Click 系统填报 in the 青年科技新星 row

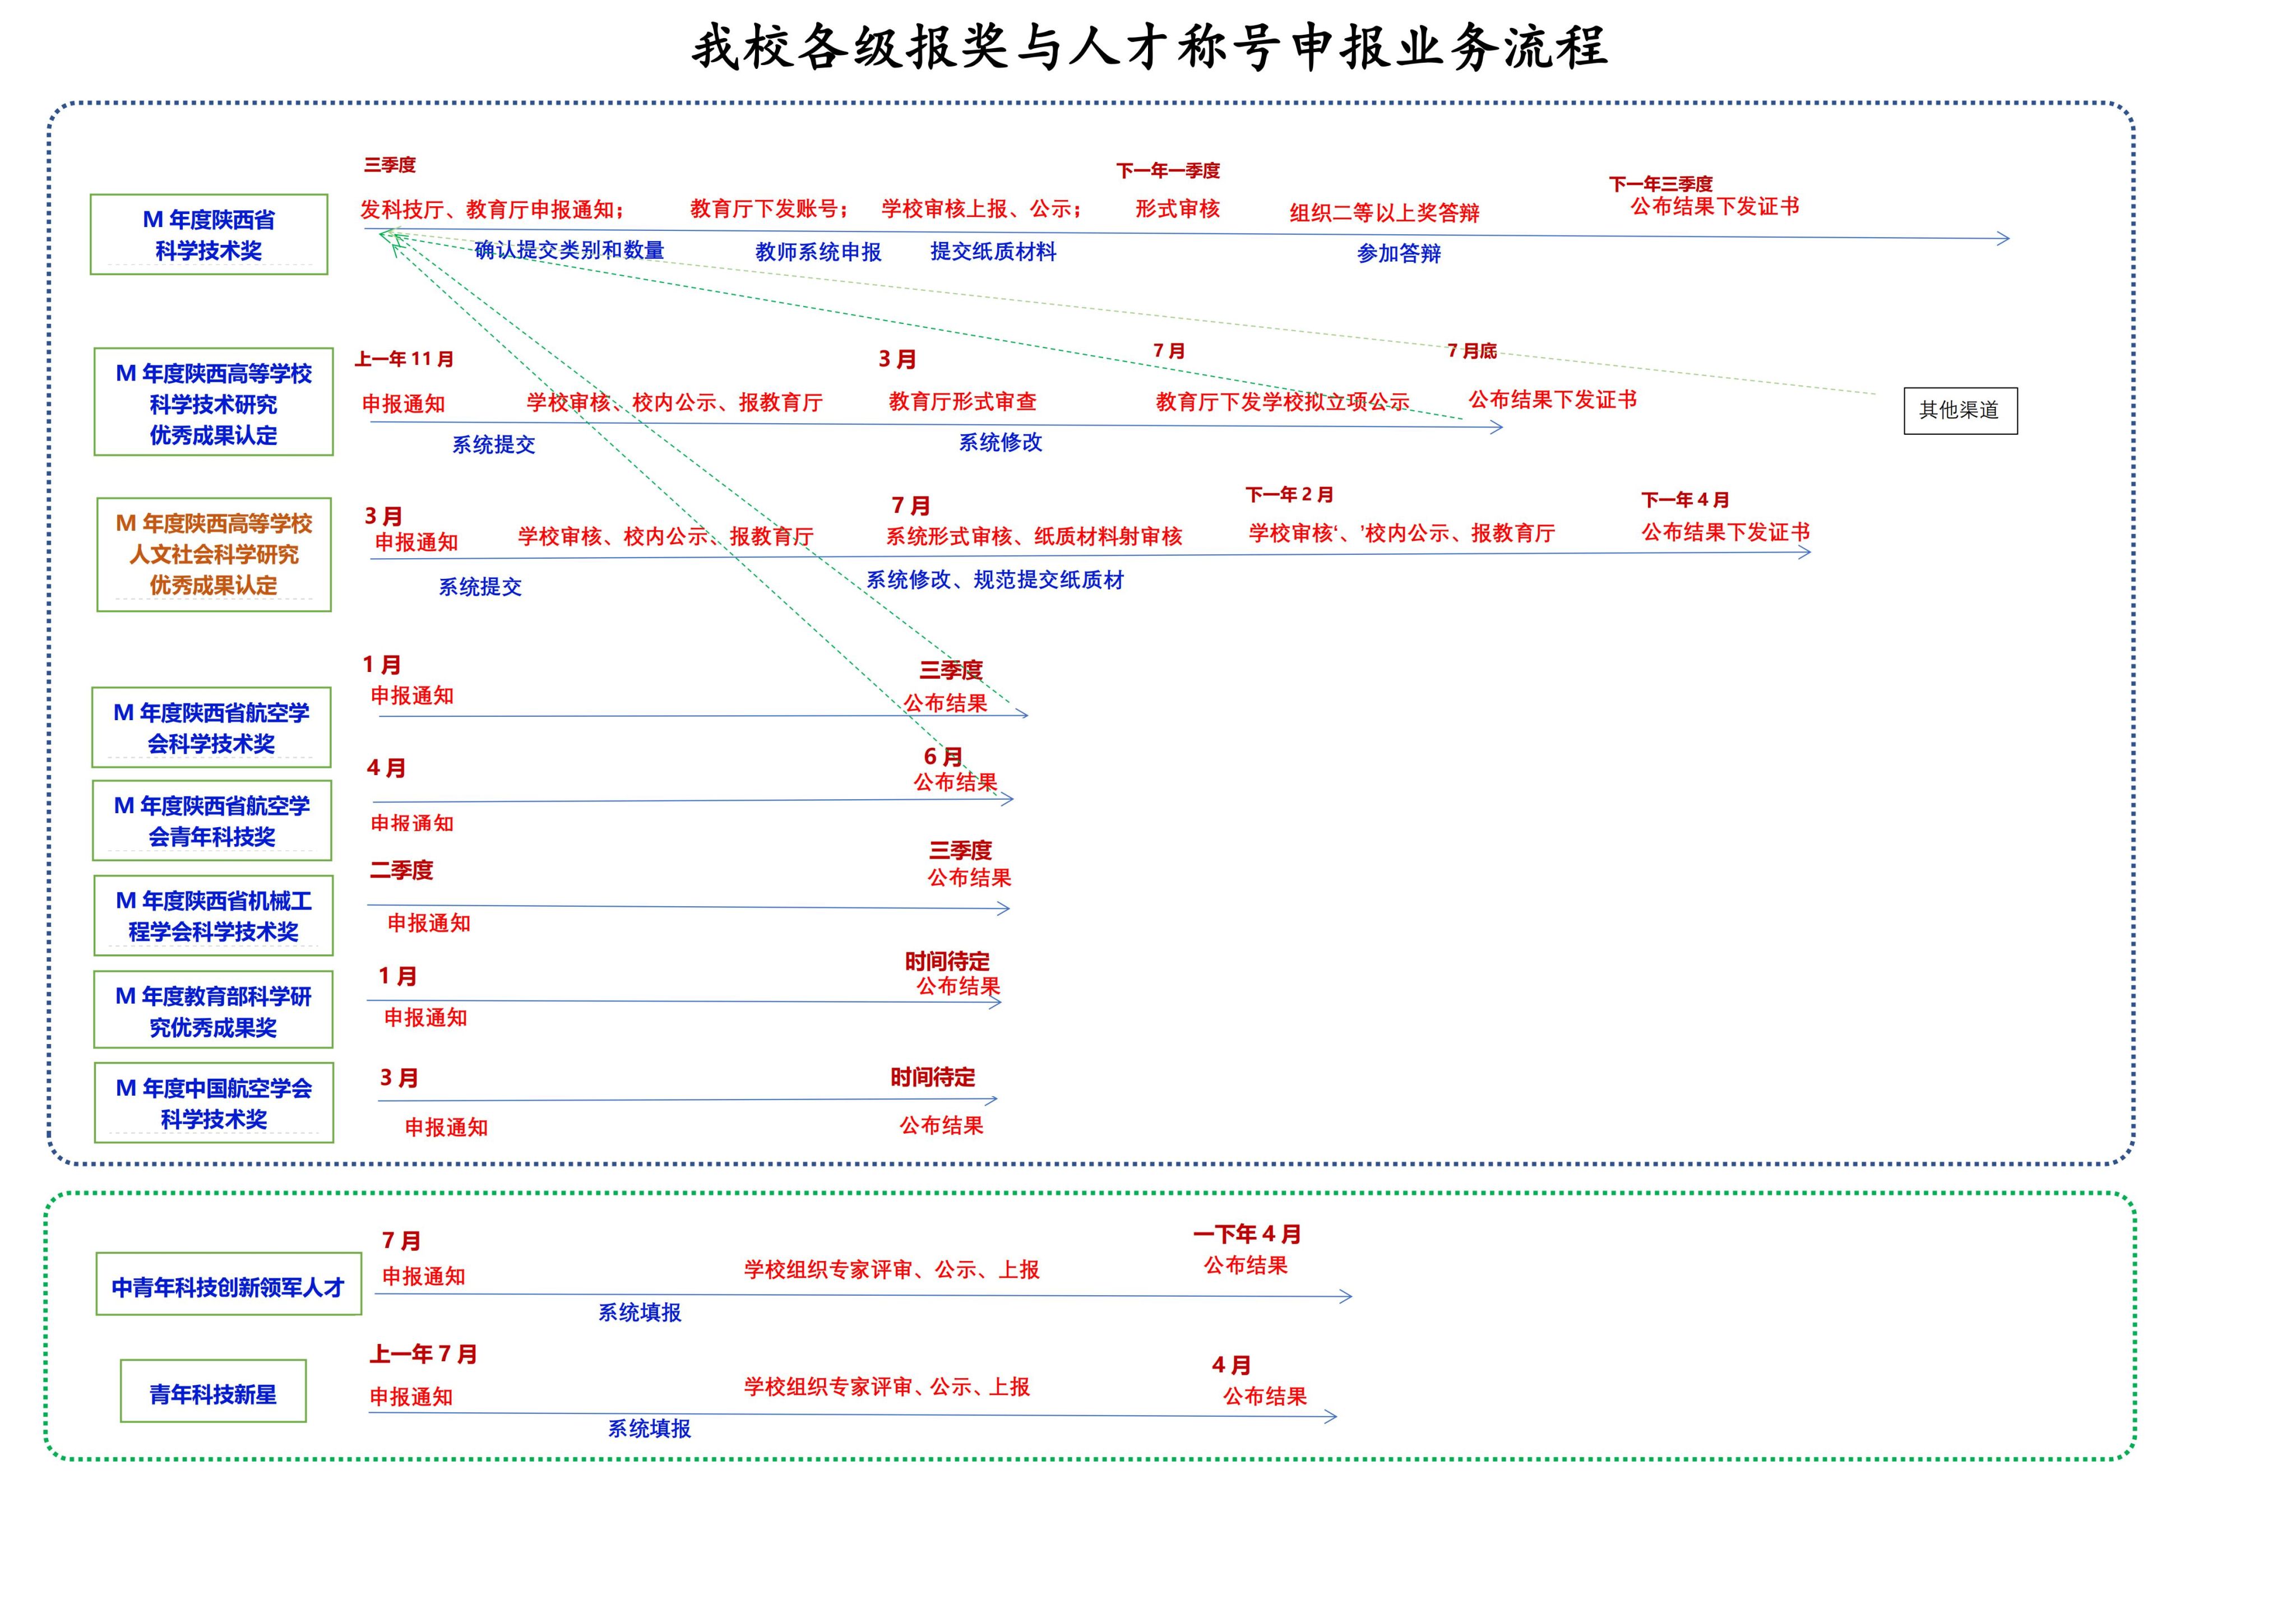pyautogui.click(x=650, y=1428)
